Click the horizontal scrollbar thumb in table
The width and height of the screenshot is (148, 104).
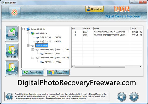pyautogui.click(x=100, y=66)
